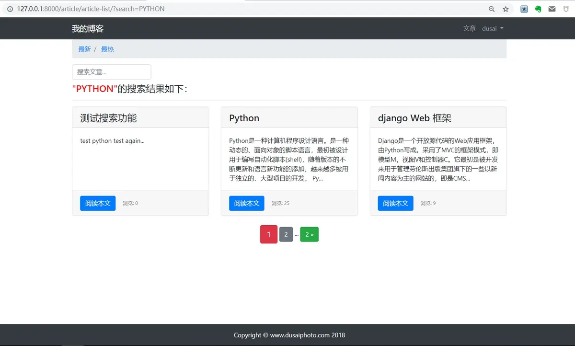
Task: Read the 测试搜索功能 article
Action: click(98, 203)
